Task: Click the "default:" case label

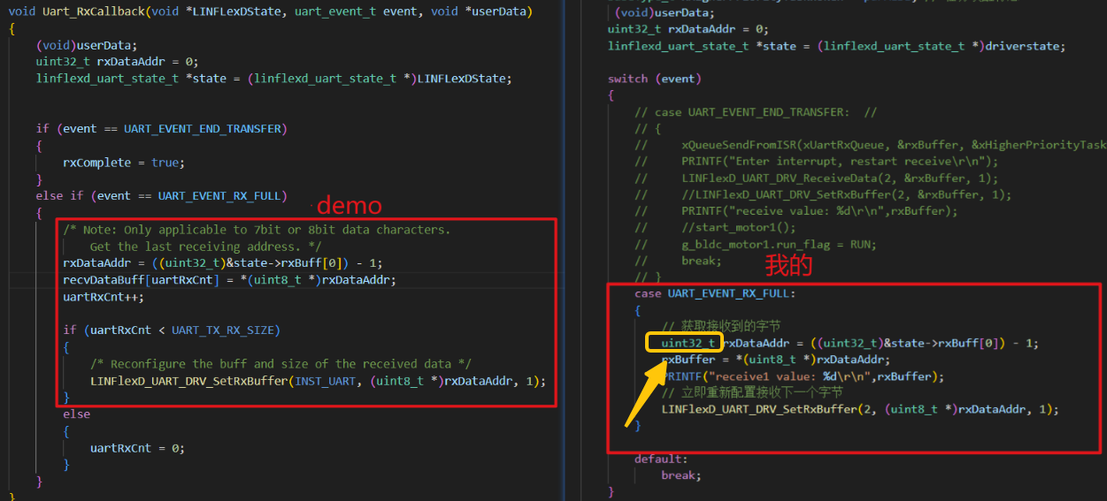Action: [659, 459]
